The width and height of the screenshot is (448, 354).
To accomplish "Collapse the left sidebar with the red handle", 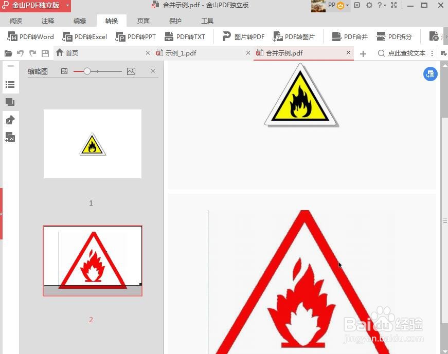I will pos(1,214).
